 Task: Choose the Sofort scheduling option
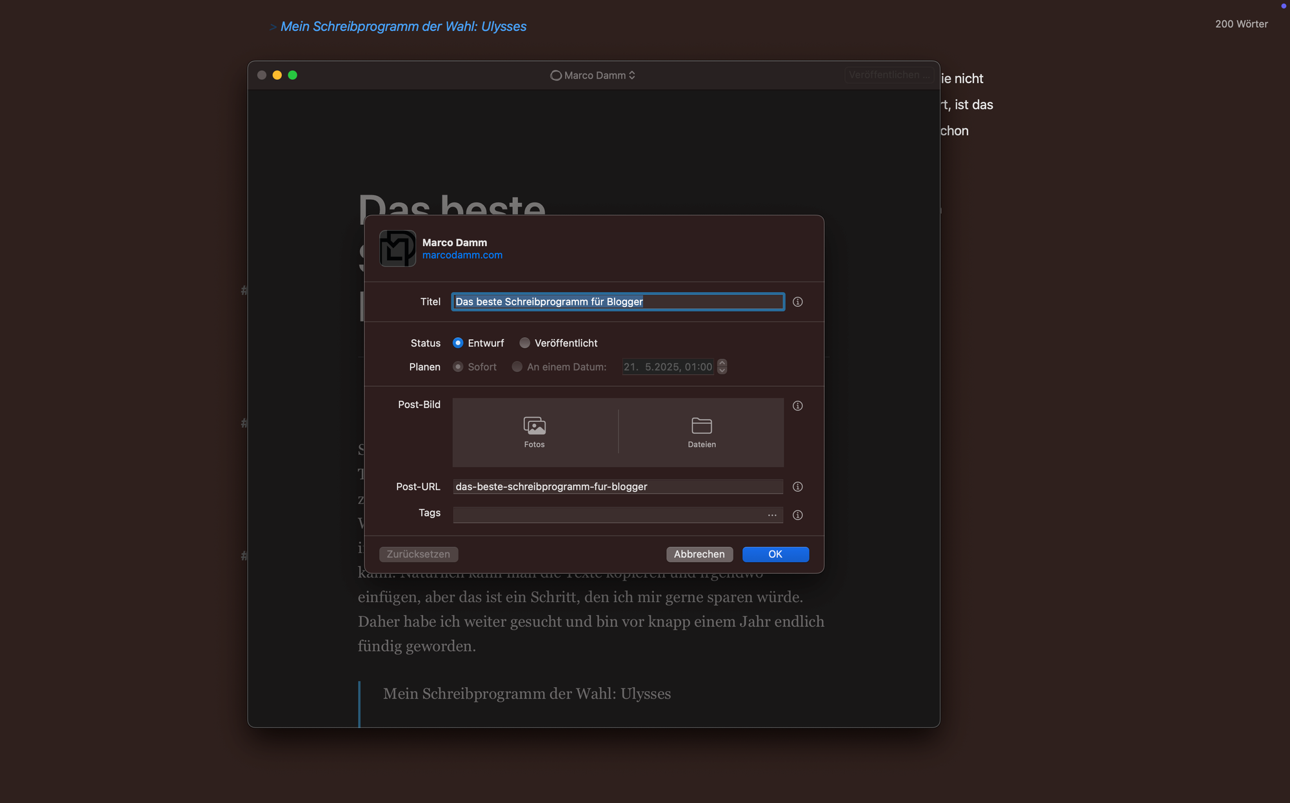coord(458,367)
